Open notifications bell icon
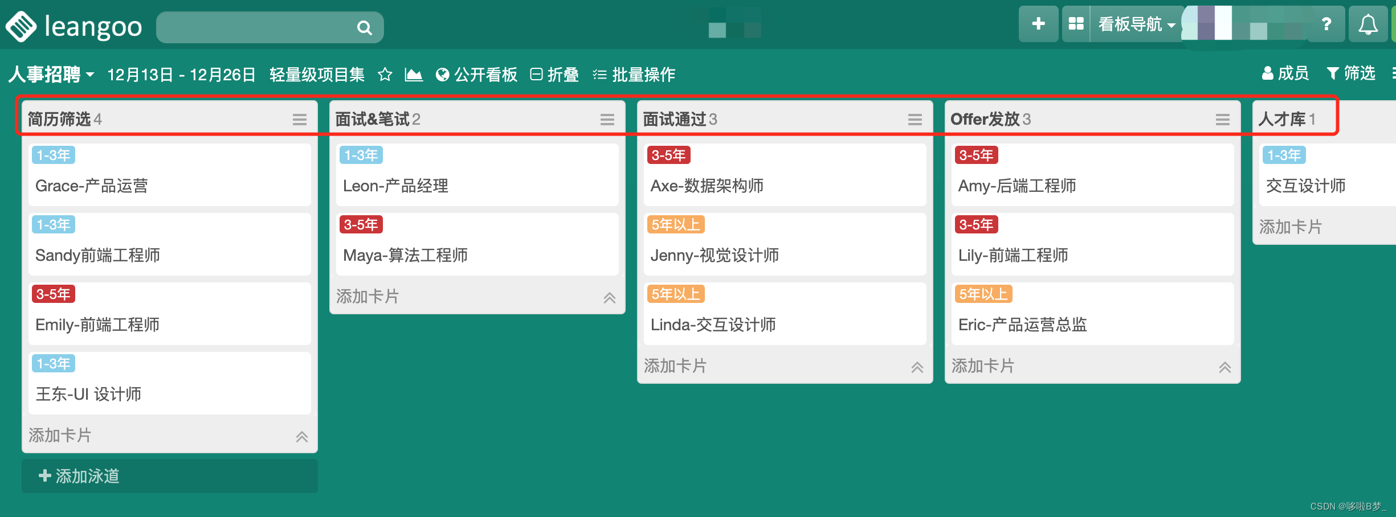Image resolution: width=1396 pixels, height=517 pixels. (x=1368, y=24)
